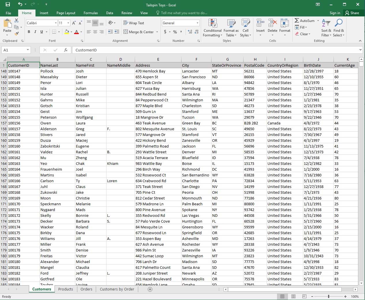Click the Insert Function fx icon
The width and height of the screenshot is (365, 300).
tap(66, 50)
